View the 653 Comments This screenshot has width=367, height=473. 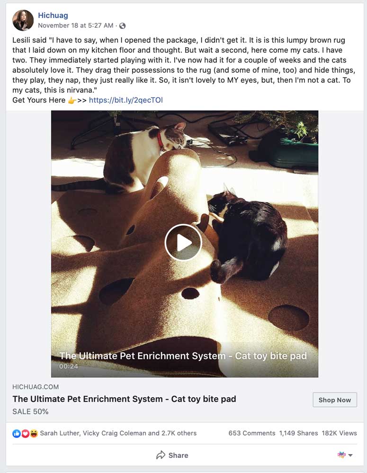click(x=251, y=433)
